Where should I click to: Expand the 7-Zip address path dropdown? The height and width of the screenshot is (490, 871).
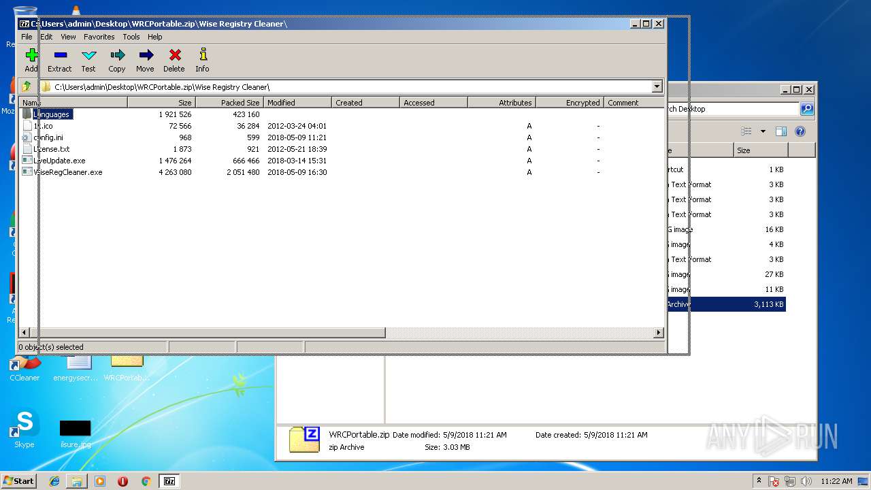click(657, 86)
